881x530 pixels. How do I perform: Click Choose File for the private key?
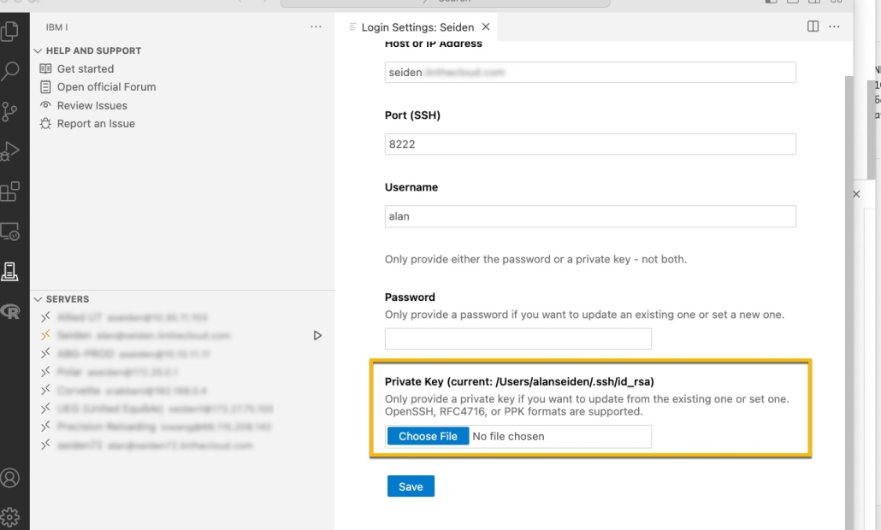(428, 436)
